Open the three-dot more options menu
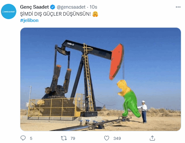The image size is (185, 143). 178,7
